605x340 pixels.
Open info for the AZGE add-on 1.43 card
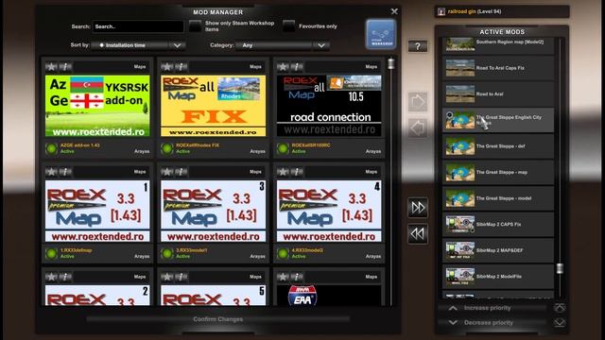click(65, 67)
